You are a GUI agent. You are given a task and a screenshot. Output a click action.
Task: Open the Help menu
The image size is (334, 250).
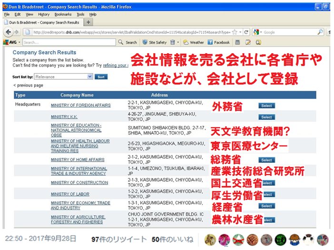[93, 14]
